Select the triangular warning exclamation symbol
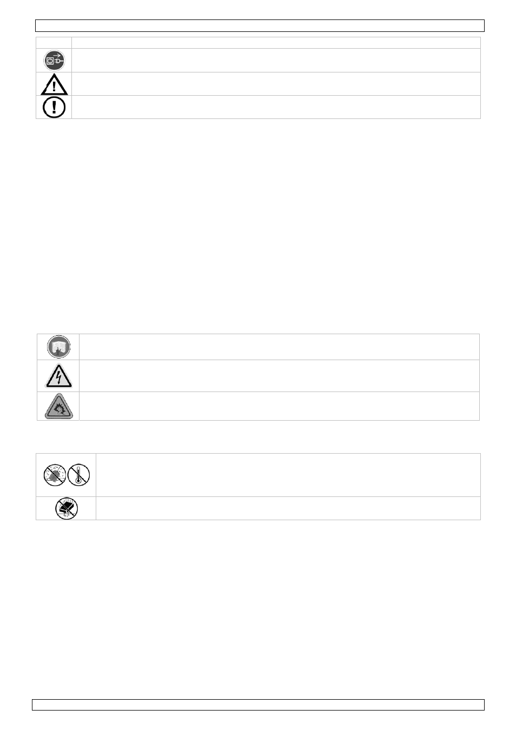This screenshot has height=730, width=516. (54, 84)
